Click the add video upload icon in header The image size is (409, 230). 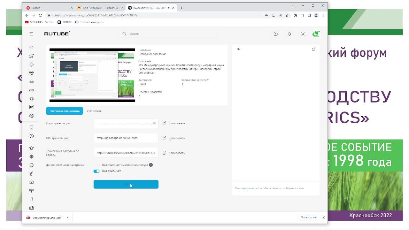tap(275, 34)
